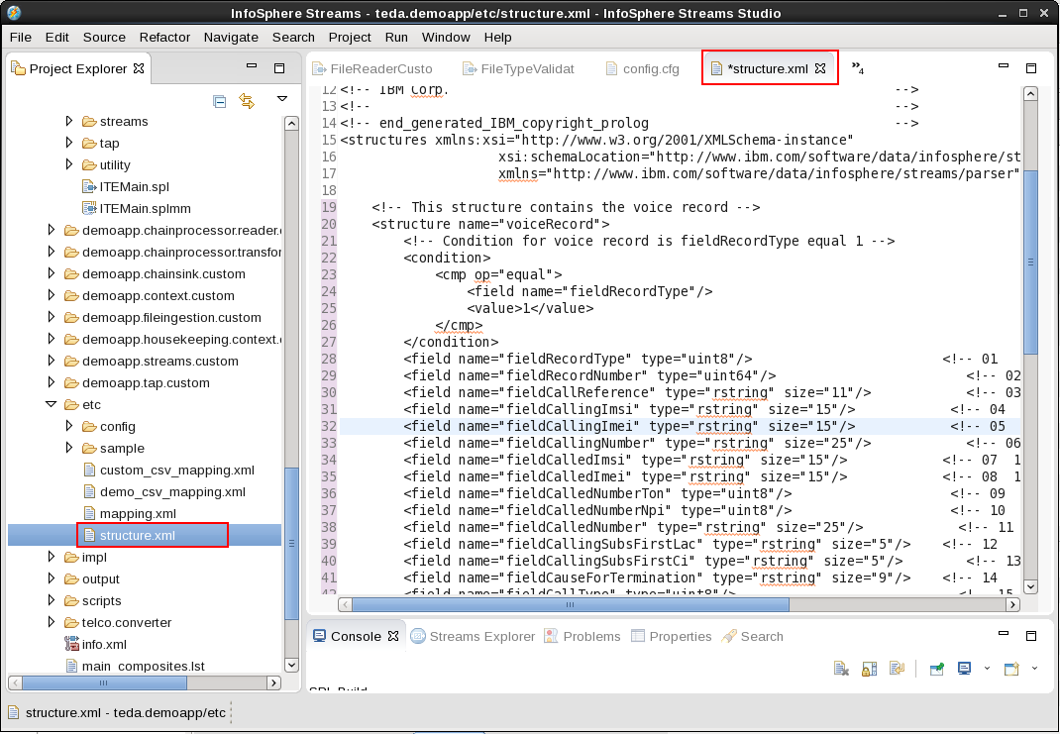Screen dimensions: 1060x734
Task: Switch to the config.cfg editor tab
Action: (643, 68)
